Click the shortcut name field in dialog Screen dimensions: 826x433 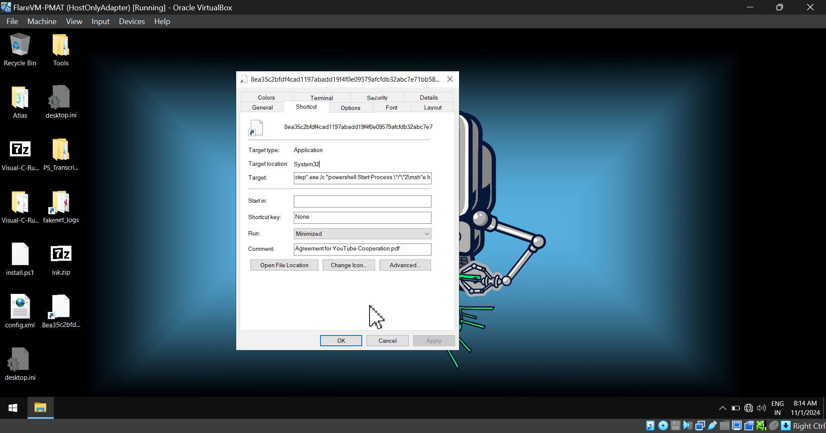pyautogui.click(x=358, y=127)
